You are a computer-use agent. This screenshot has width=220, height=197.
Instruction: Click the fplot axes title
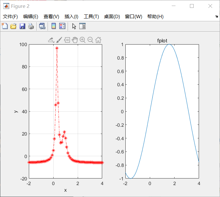pos(162,41)
